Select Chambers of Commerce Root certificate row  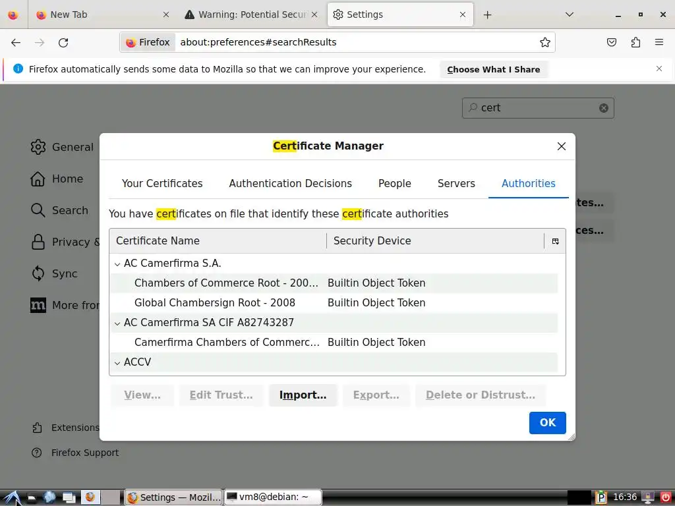coord(334,283)
